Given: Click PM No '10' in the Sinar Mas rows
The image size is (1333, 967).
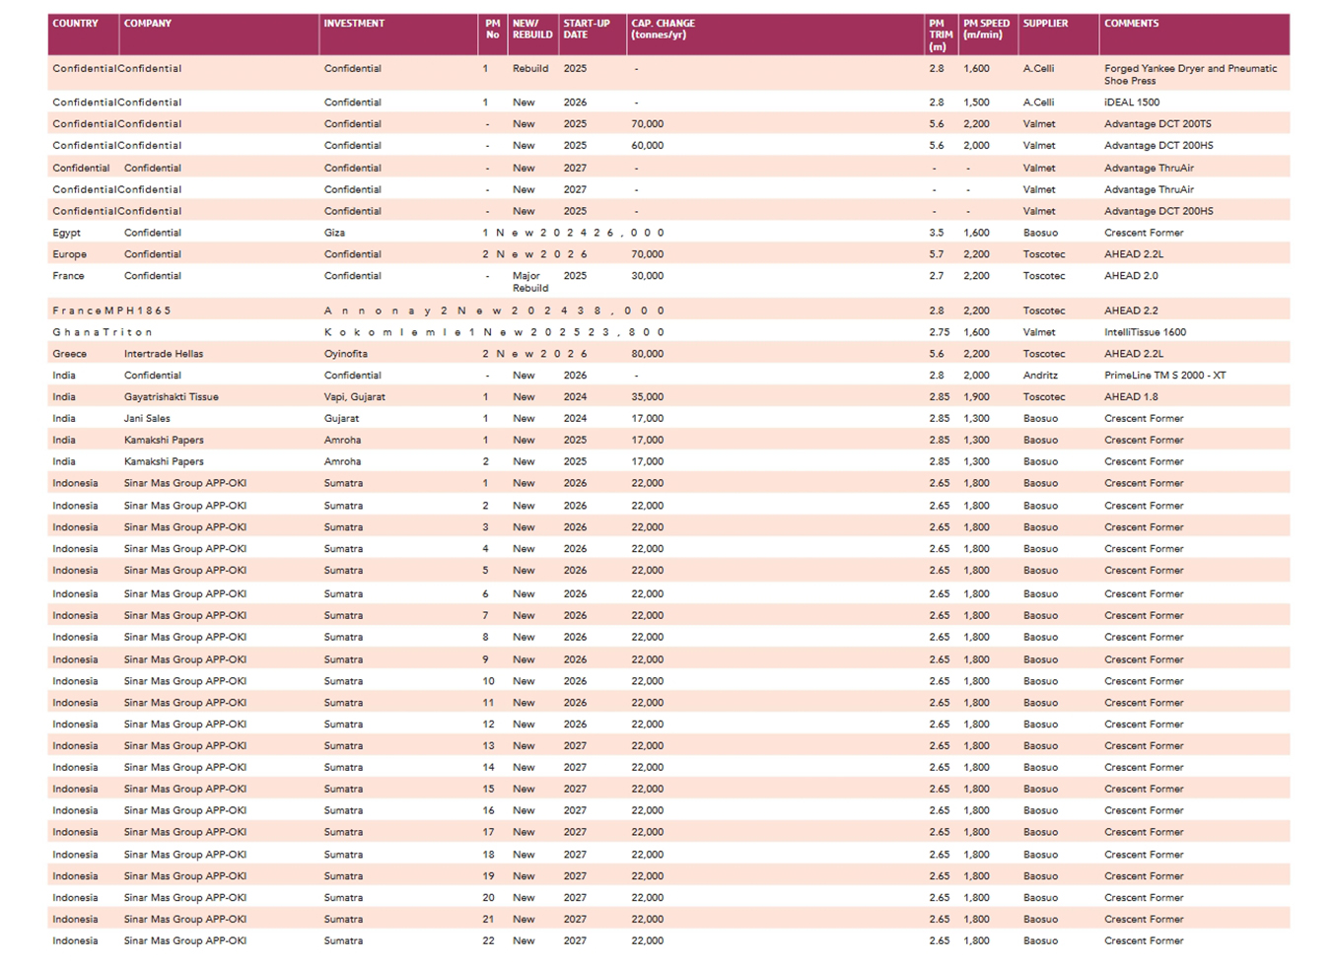Looking at the screenshot, I should coord(489,681).
